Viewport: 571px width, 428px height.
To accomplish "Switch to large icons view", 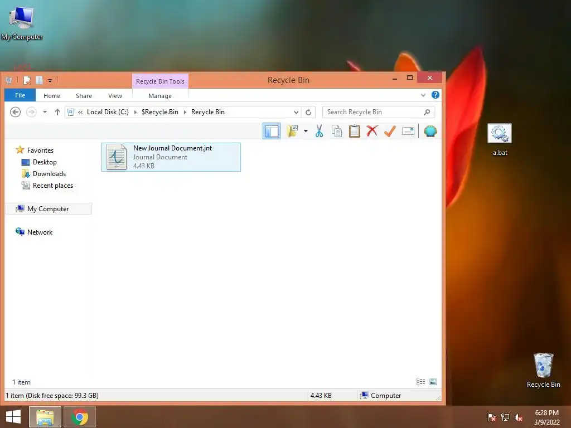I will 433,381.
